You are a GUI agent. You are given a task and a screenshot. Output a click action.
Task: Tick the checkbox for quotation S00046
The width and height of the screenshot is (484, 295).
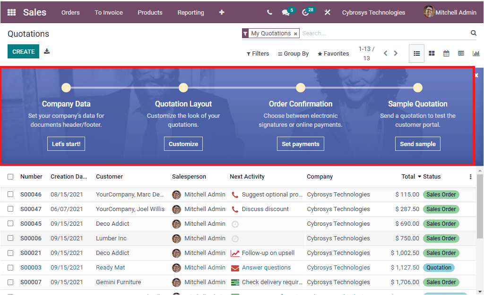coord(10,194)
